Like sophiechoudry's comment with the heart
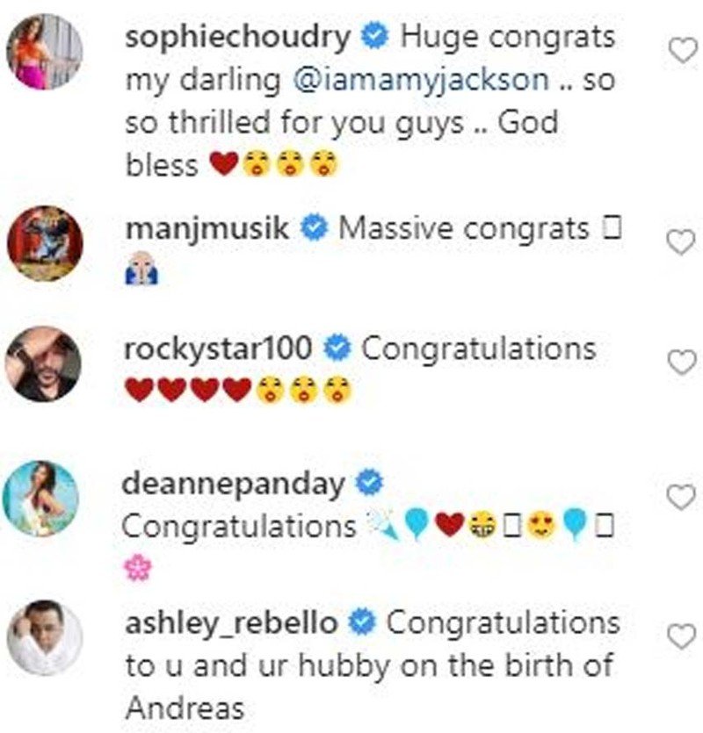Screen dimensions: 703x733 [x=682, y=52]
